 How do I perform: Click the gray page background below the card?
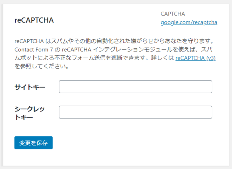pyautogui.click(x=116, y=167)
